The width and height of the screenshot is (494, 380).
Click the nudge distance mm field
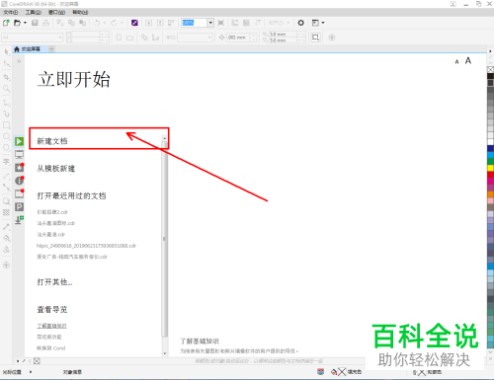point(238,38)
